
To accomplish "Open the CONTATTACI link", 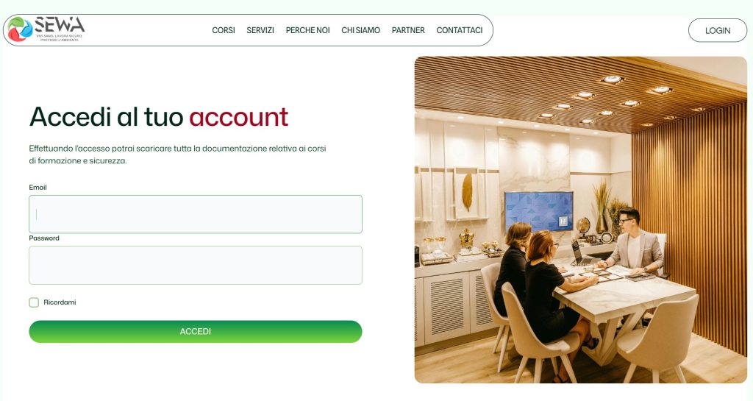I will coord(460,30).
